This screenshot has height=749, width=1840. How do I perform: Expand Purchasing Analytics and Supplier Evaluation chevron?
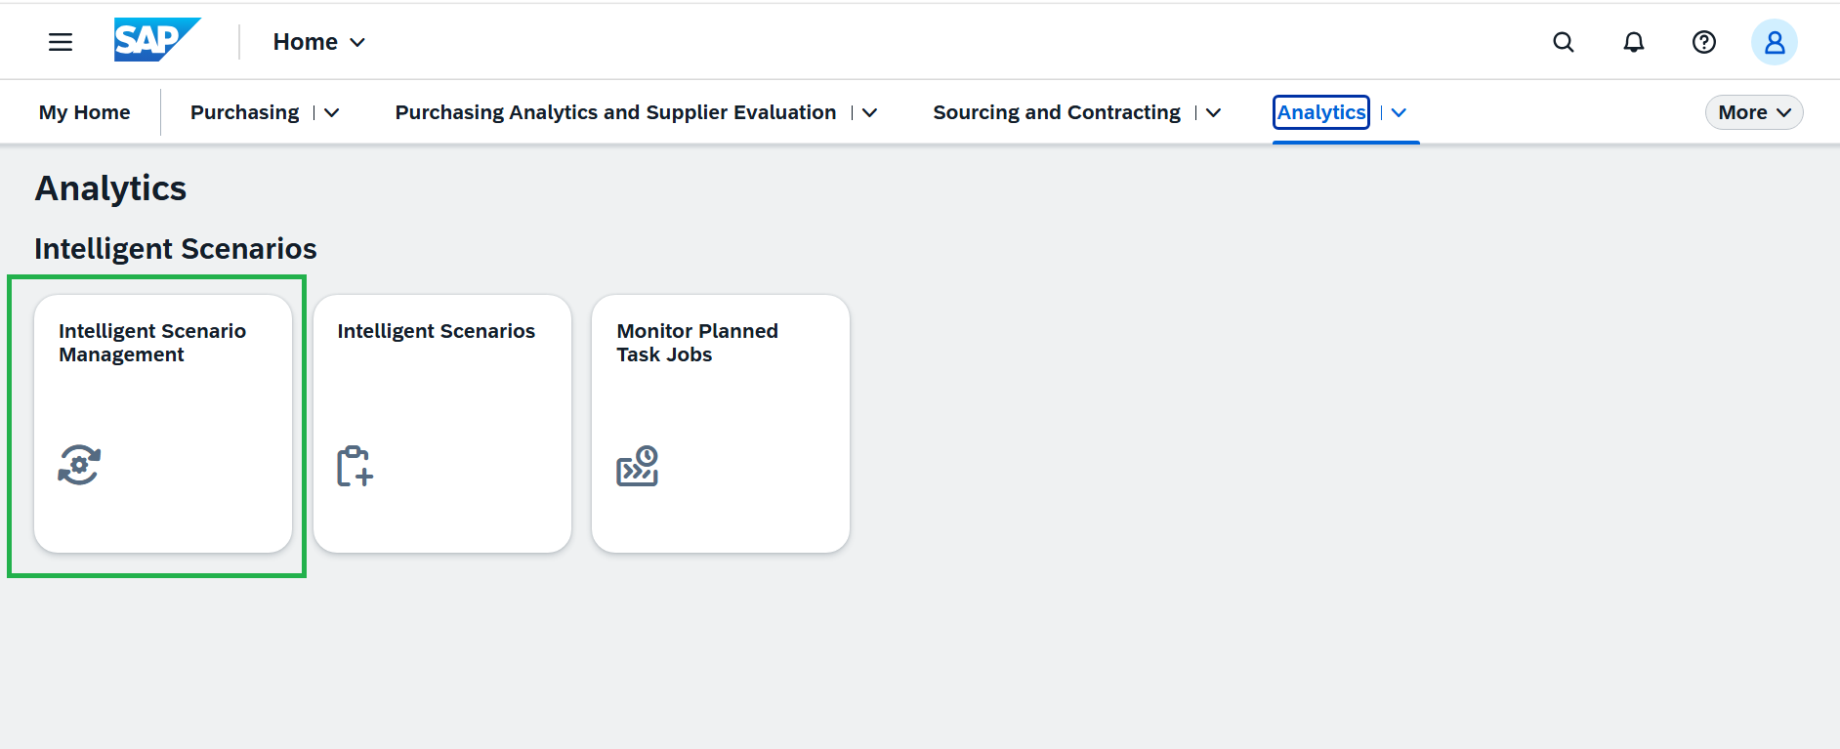(x=869, y=113)
